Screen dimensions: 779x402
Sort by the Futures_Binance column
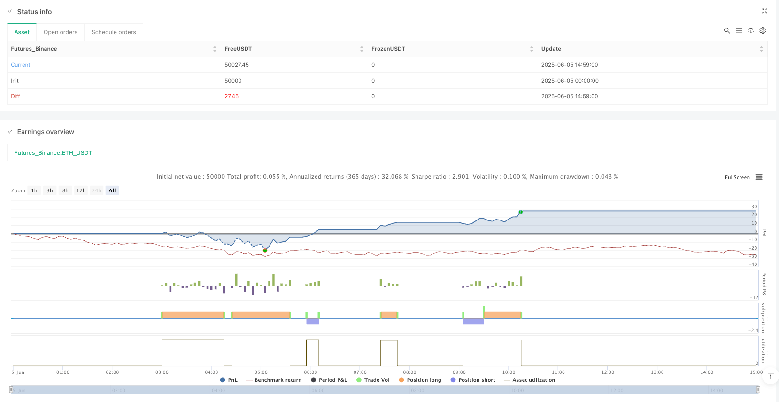[215, 49]
